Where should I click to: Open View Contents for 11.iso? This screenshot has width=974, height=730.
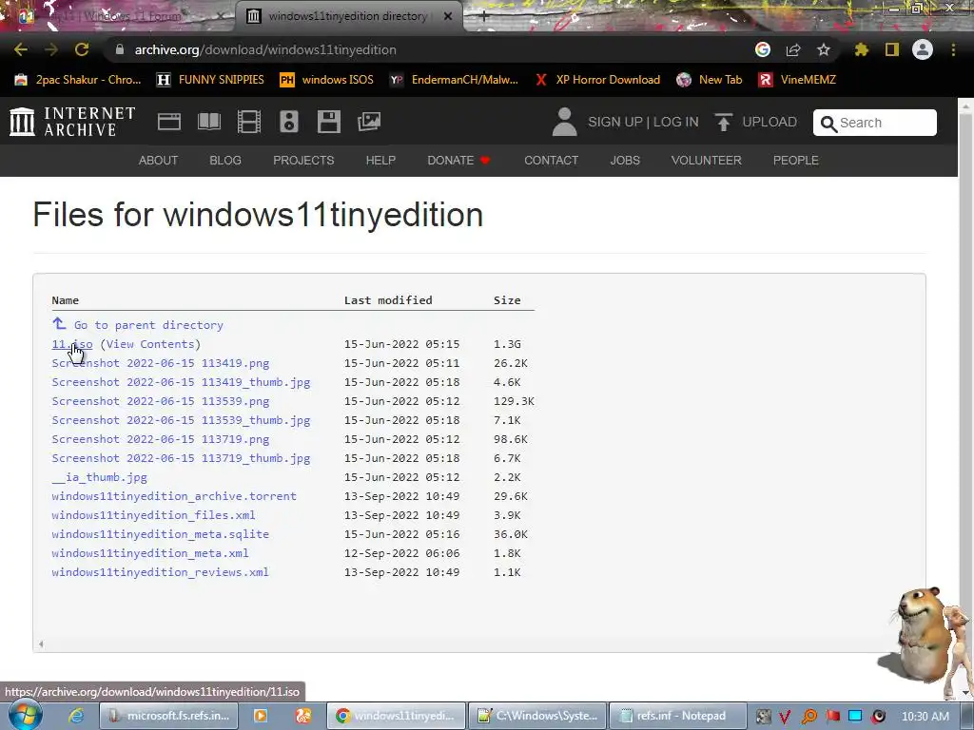point(149,344)
